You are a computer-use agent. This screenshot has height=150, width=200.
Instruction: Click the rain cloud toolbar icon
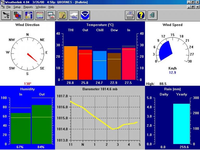point(74,15)
